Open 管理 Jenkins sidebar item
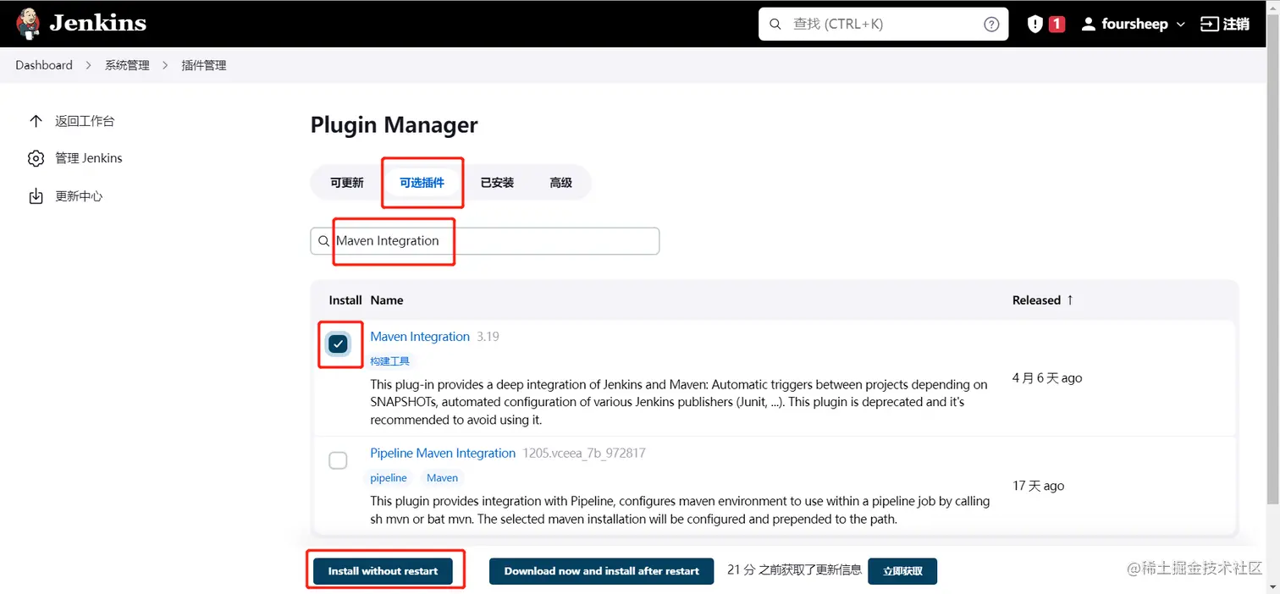Screen dimensions: 1280x594 tap(89, 158)
